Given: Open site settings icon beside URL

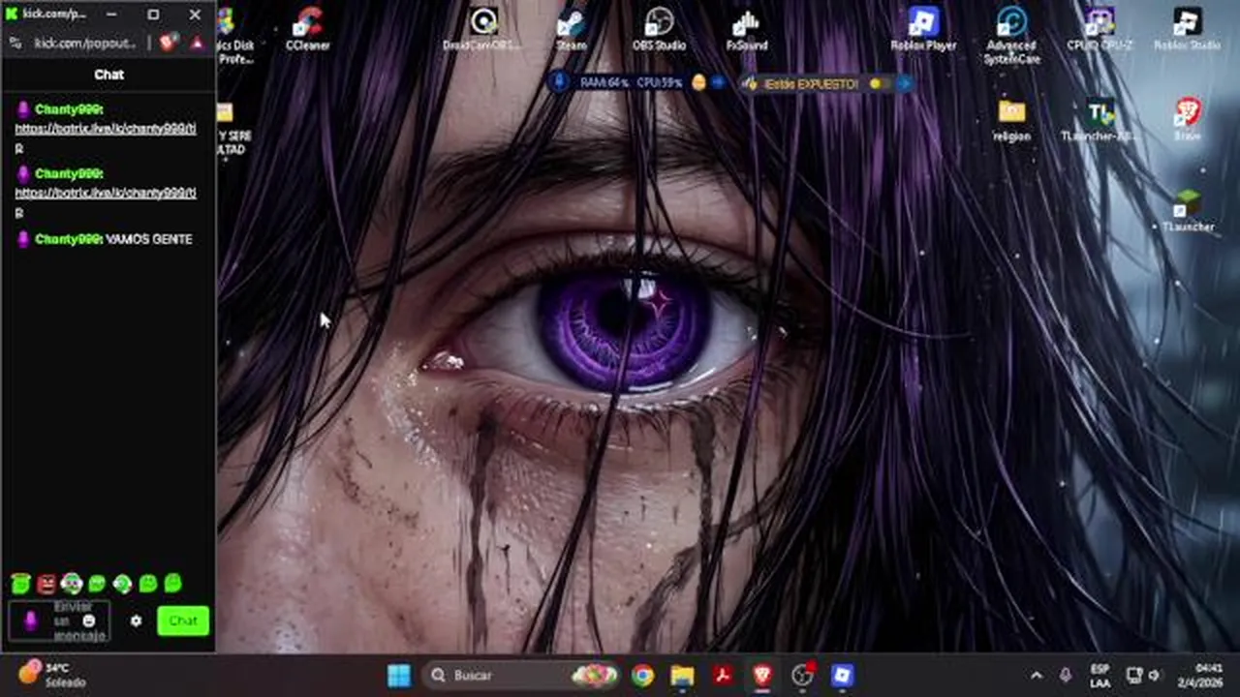Looking at the screenshot, I should pos(15,43).
